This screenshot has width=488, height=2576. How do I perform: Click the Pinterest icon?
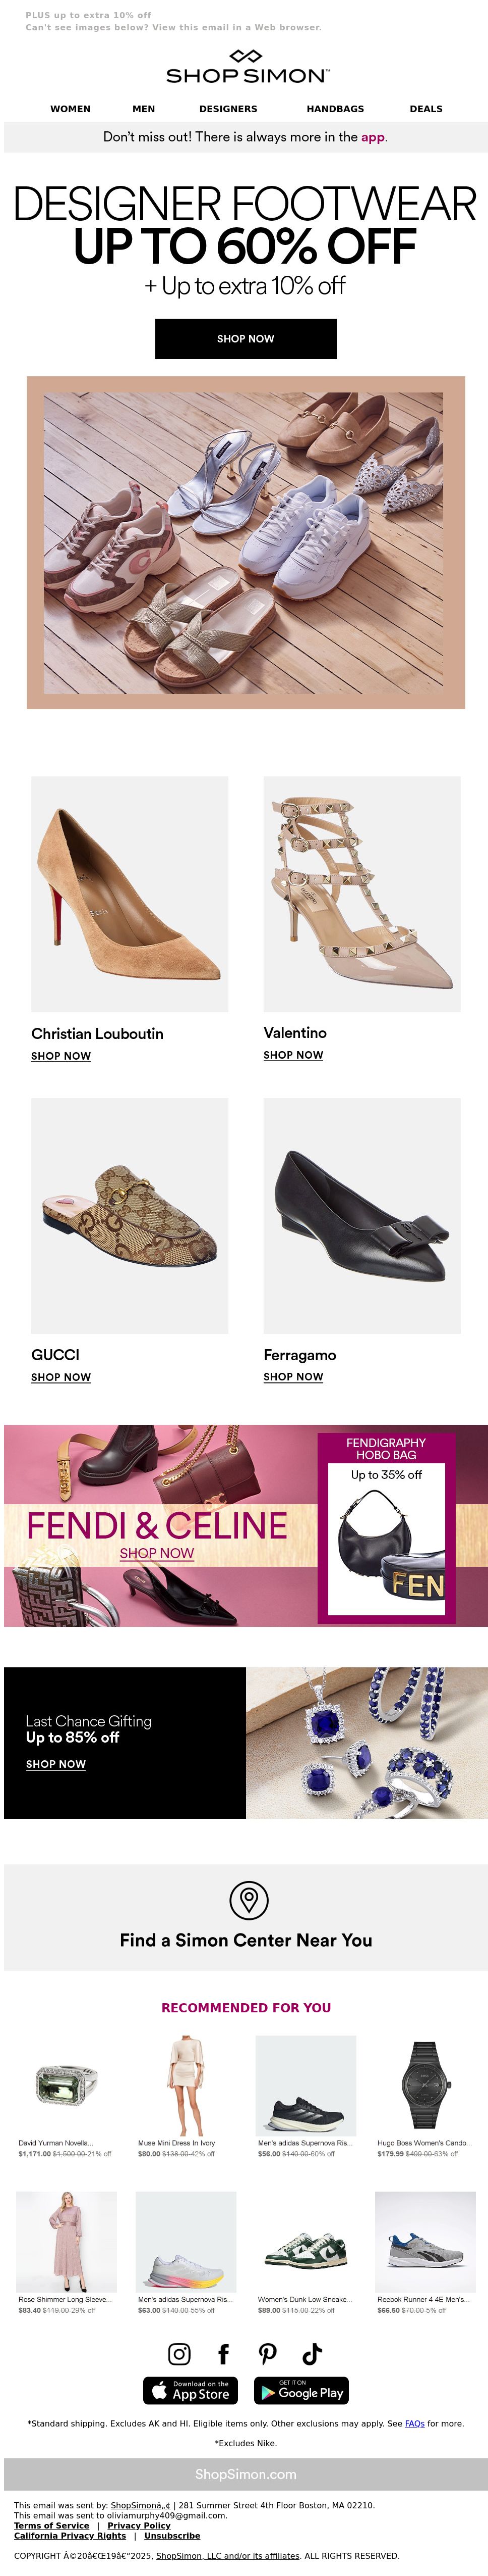[x=268, y=2354]
